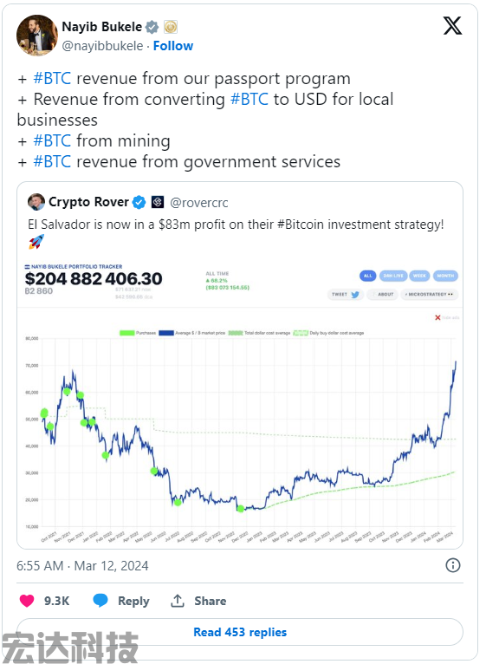Click the share upload arrow icon
The height and width of the screenshot is (664, 486).
[178, 601]
